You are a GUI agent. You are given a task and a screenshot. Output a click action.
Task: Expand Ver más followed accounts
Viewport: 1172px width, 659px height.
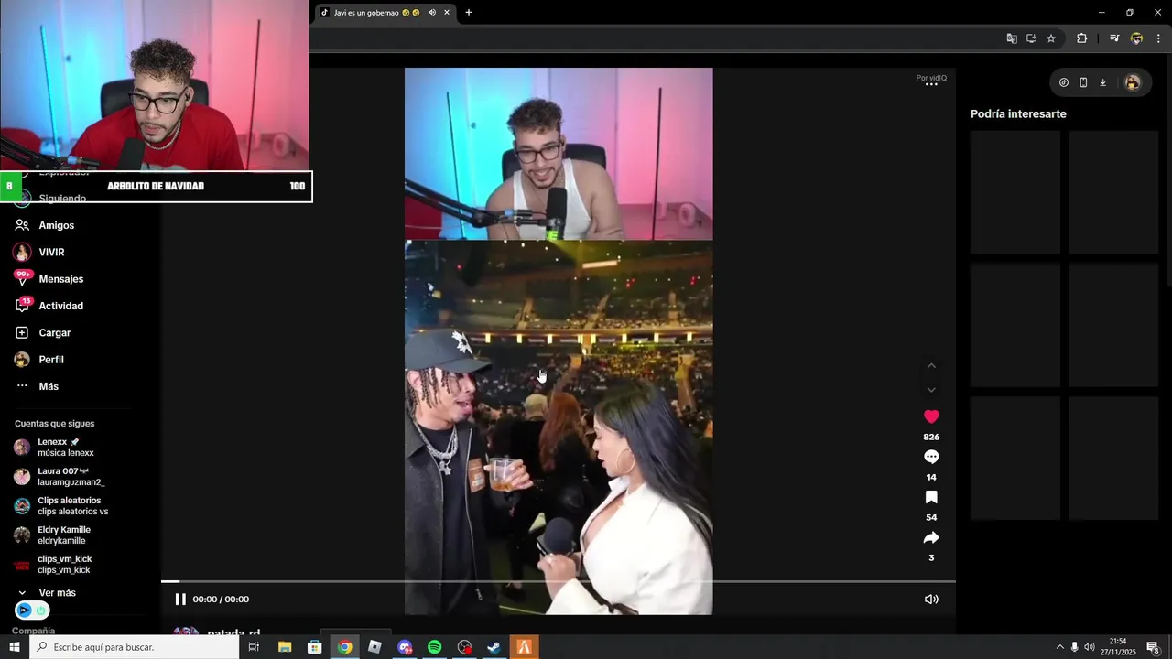46,593
